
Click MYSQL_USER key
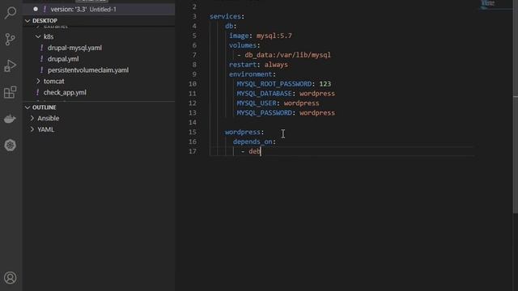(257, 103)
